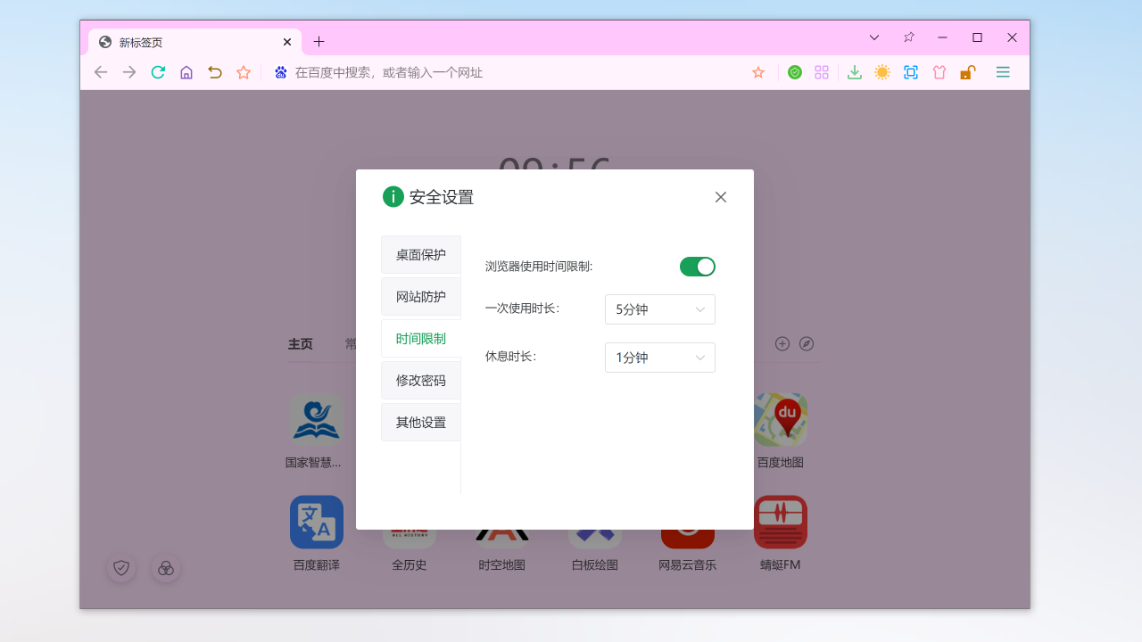The width and height of the screenshot is (1142, 642).
Task: Click the shield icon at bottom left
Action: pos(121,568)
